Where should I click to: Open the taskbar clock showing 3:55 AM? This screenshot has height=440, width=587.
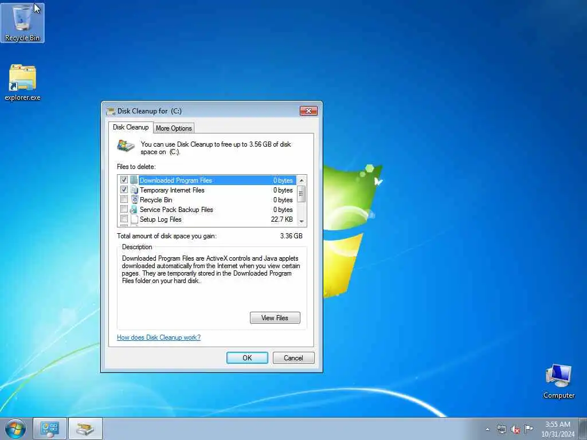coord(558,429)
